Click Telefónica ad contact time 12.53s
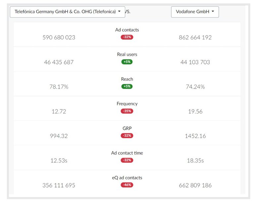Image resolution: width=265 pixels, height=202 pixels. tap(59, 161)
